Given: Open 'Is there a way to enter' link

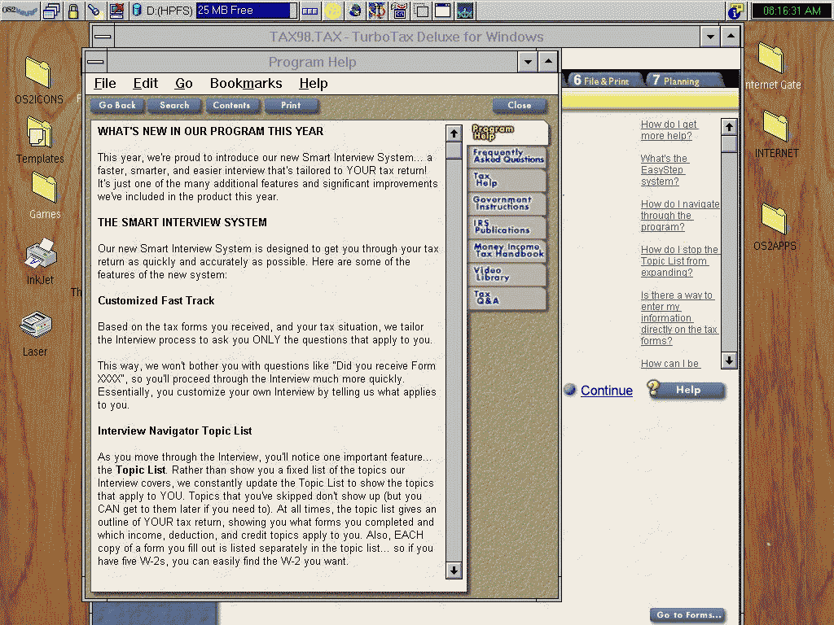Looking at the screenshot, I should point(679,318).
